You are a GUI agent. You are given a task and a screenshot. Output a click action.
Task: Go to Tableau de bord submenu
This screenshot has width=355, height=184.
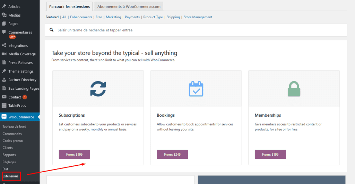pyautogui.click(x=14, y=126)
